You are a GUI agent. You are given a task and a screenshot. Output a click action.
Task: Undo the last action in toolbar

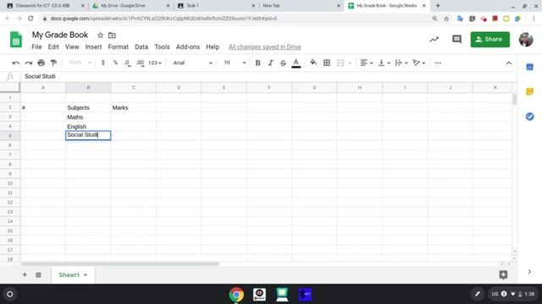click(x=15, y=62)
